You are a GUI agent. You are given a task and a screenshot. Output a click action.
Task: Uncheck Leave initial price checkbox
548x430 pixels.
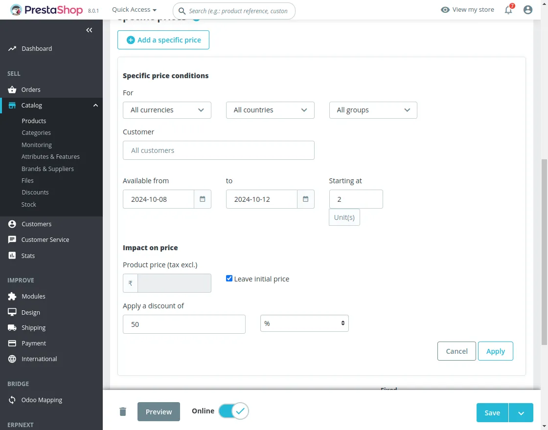click(229, 279)
